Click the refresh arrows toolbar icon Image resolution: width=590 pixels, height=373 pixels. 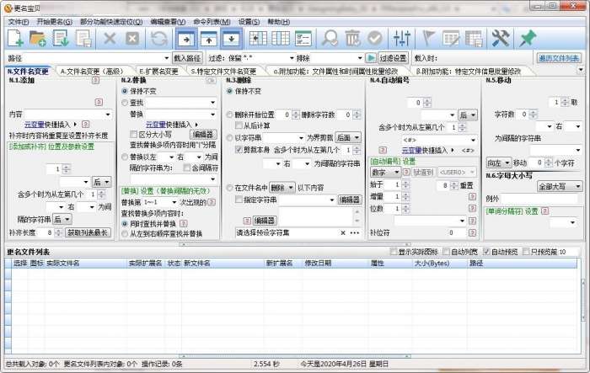click(158, 38)
